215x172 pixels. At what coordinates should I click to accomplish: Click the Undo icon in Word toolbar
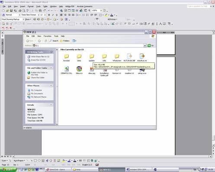(49, 10)
